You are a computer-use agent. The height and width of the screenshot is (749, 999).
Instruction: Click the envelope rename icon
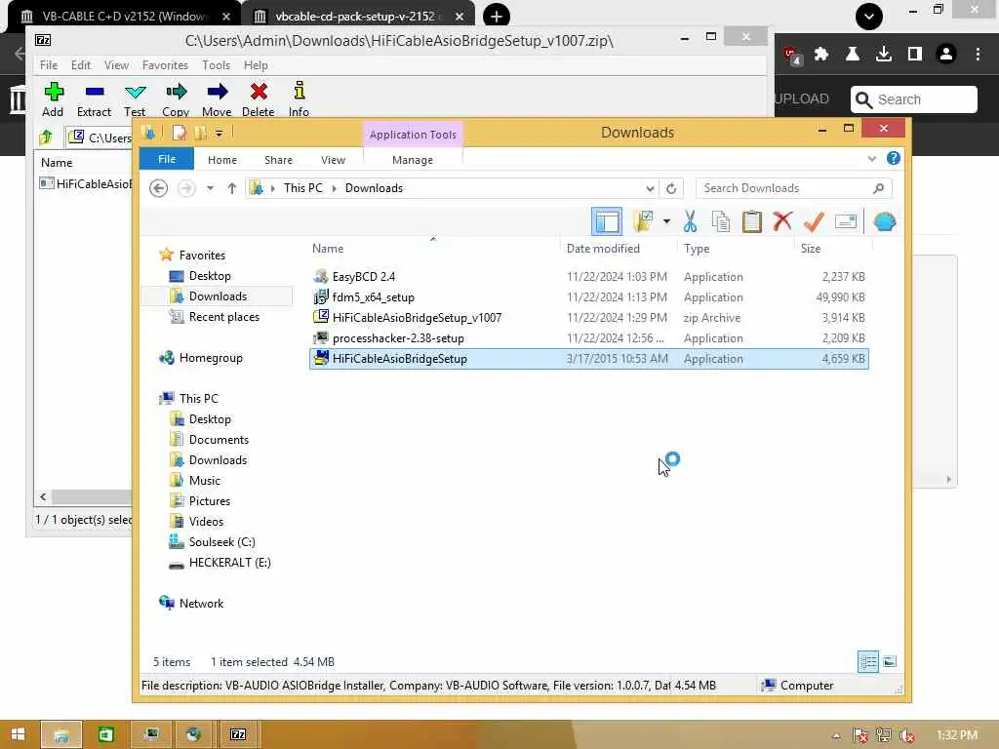(x=846, y=221)
